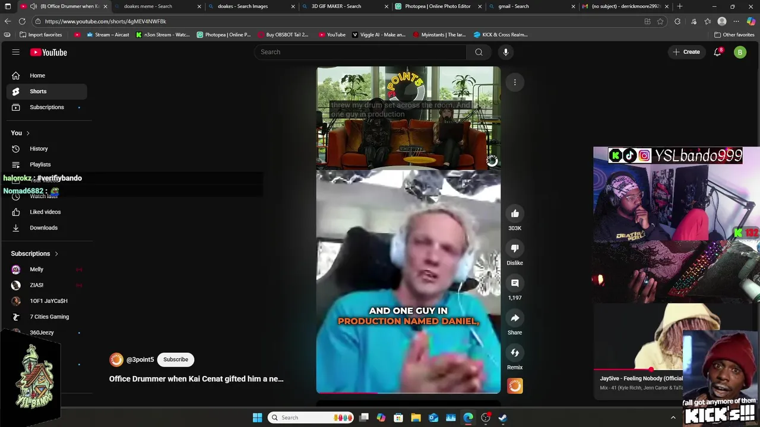Viewport: 760px width, 427px height.
Task: Expand the Subscriptions section chevron
Action: coord(56,254)
